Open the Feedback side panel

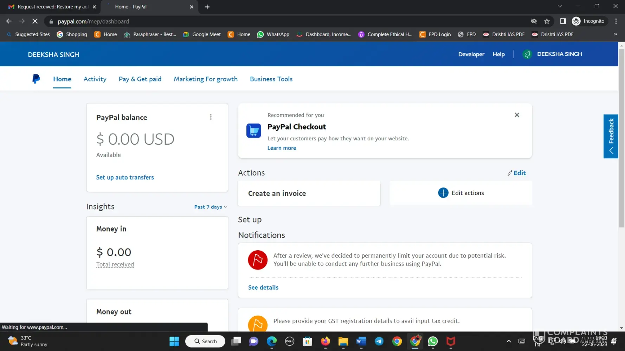611,136
